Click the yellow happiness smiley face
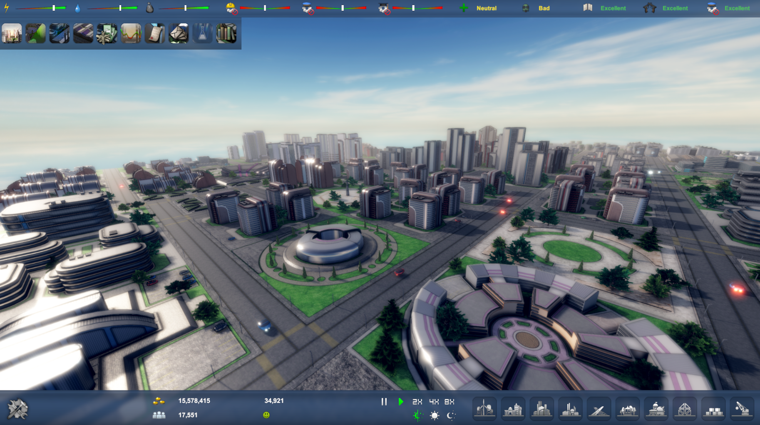The image size is (760, 425). coord(266,415)
